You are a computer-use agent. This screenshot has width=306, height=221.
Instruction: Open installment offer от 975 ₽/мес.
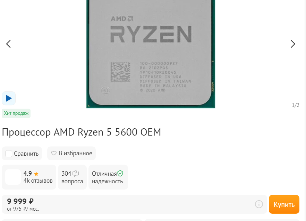pos(23,209)
